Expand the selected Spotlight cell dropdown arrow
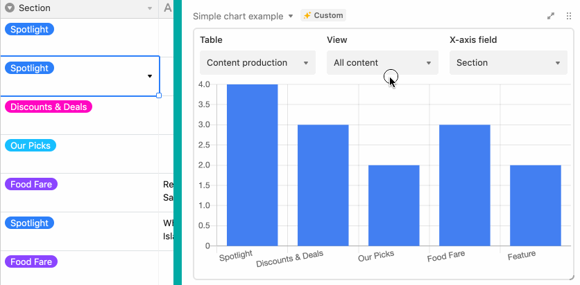 (x=150, y=76)
